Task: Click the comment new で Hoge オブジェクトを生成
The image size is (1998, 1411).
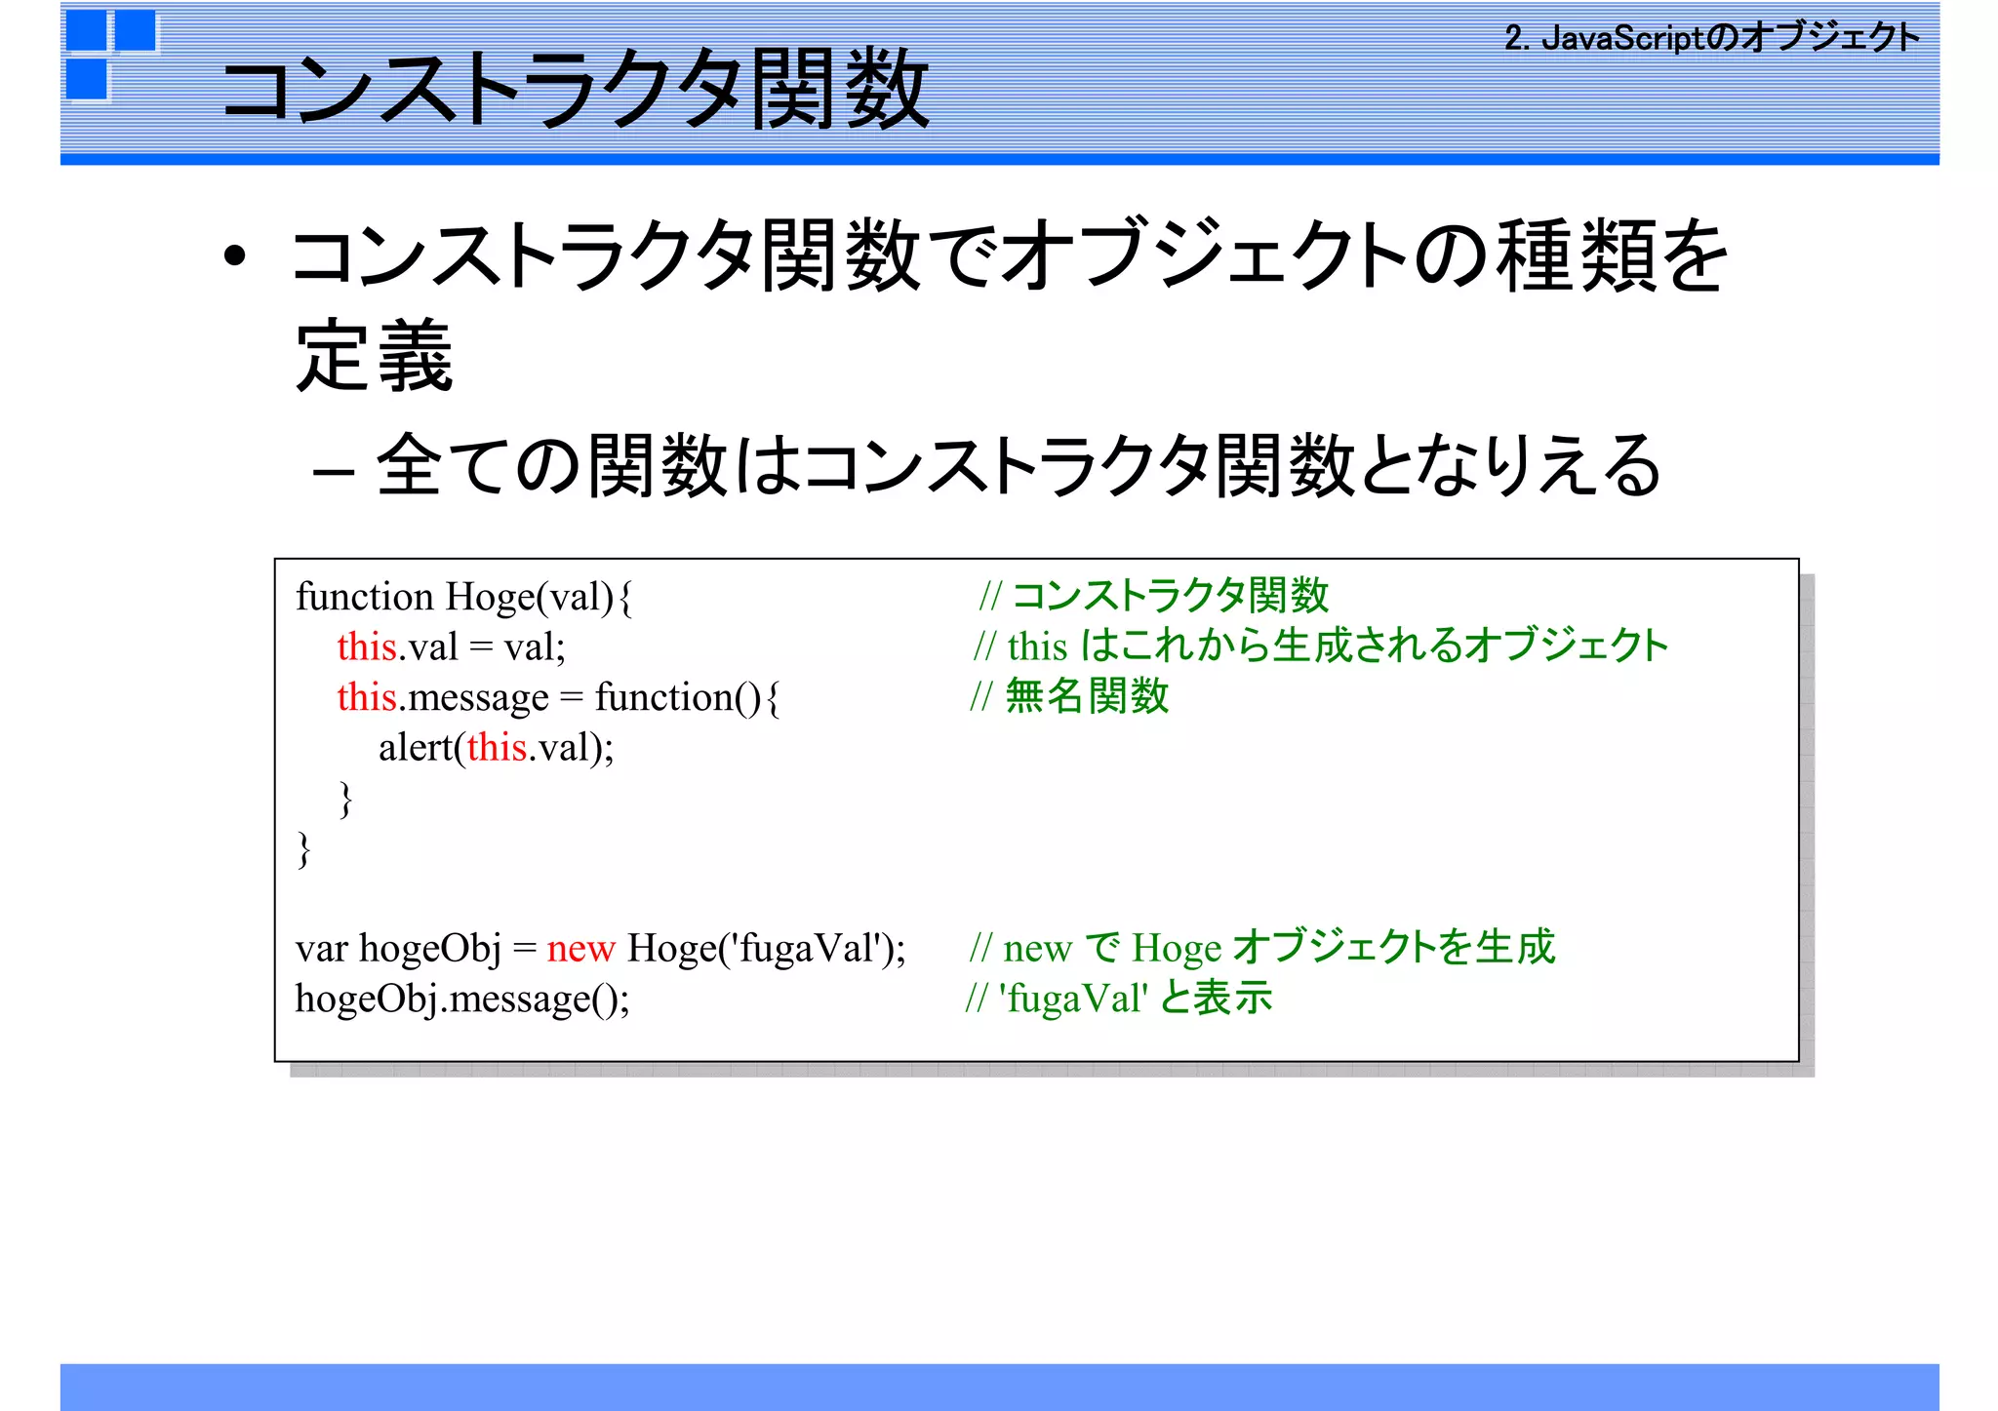Action: click(1279, 948)
